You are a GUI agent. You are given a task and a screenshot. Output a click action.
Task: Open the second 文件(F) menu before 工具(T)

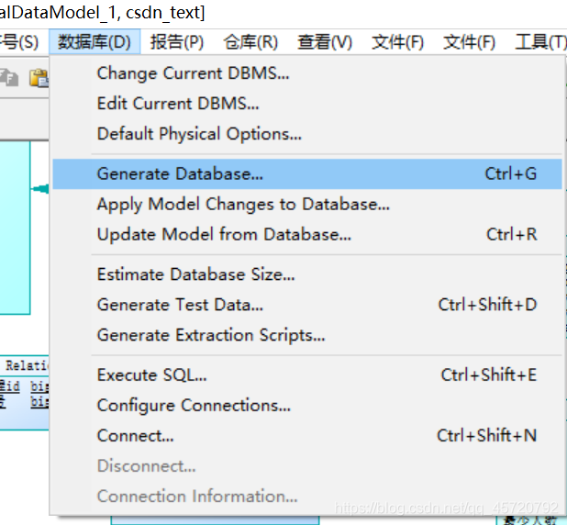tap(470, 41)
